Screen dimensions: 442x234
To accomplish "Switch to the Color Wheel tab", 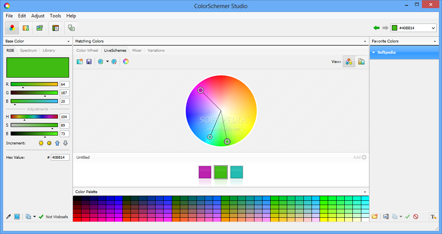I will pos(87,51).
